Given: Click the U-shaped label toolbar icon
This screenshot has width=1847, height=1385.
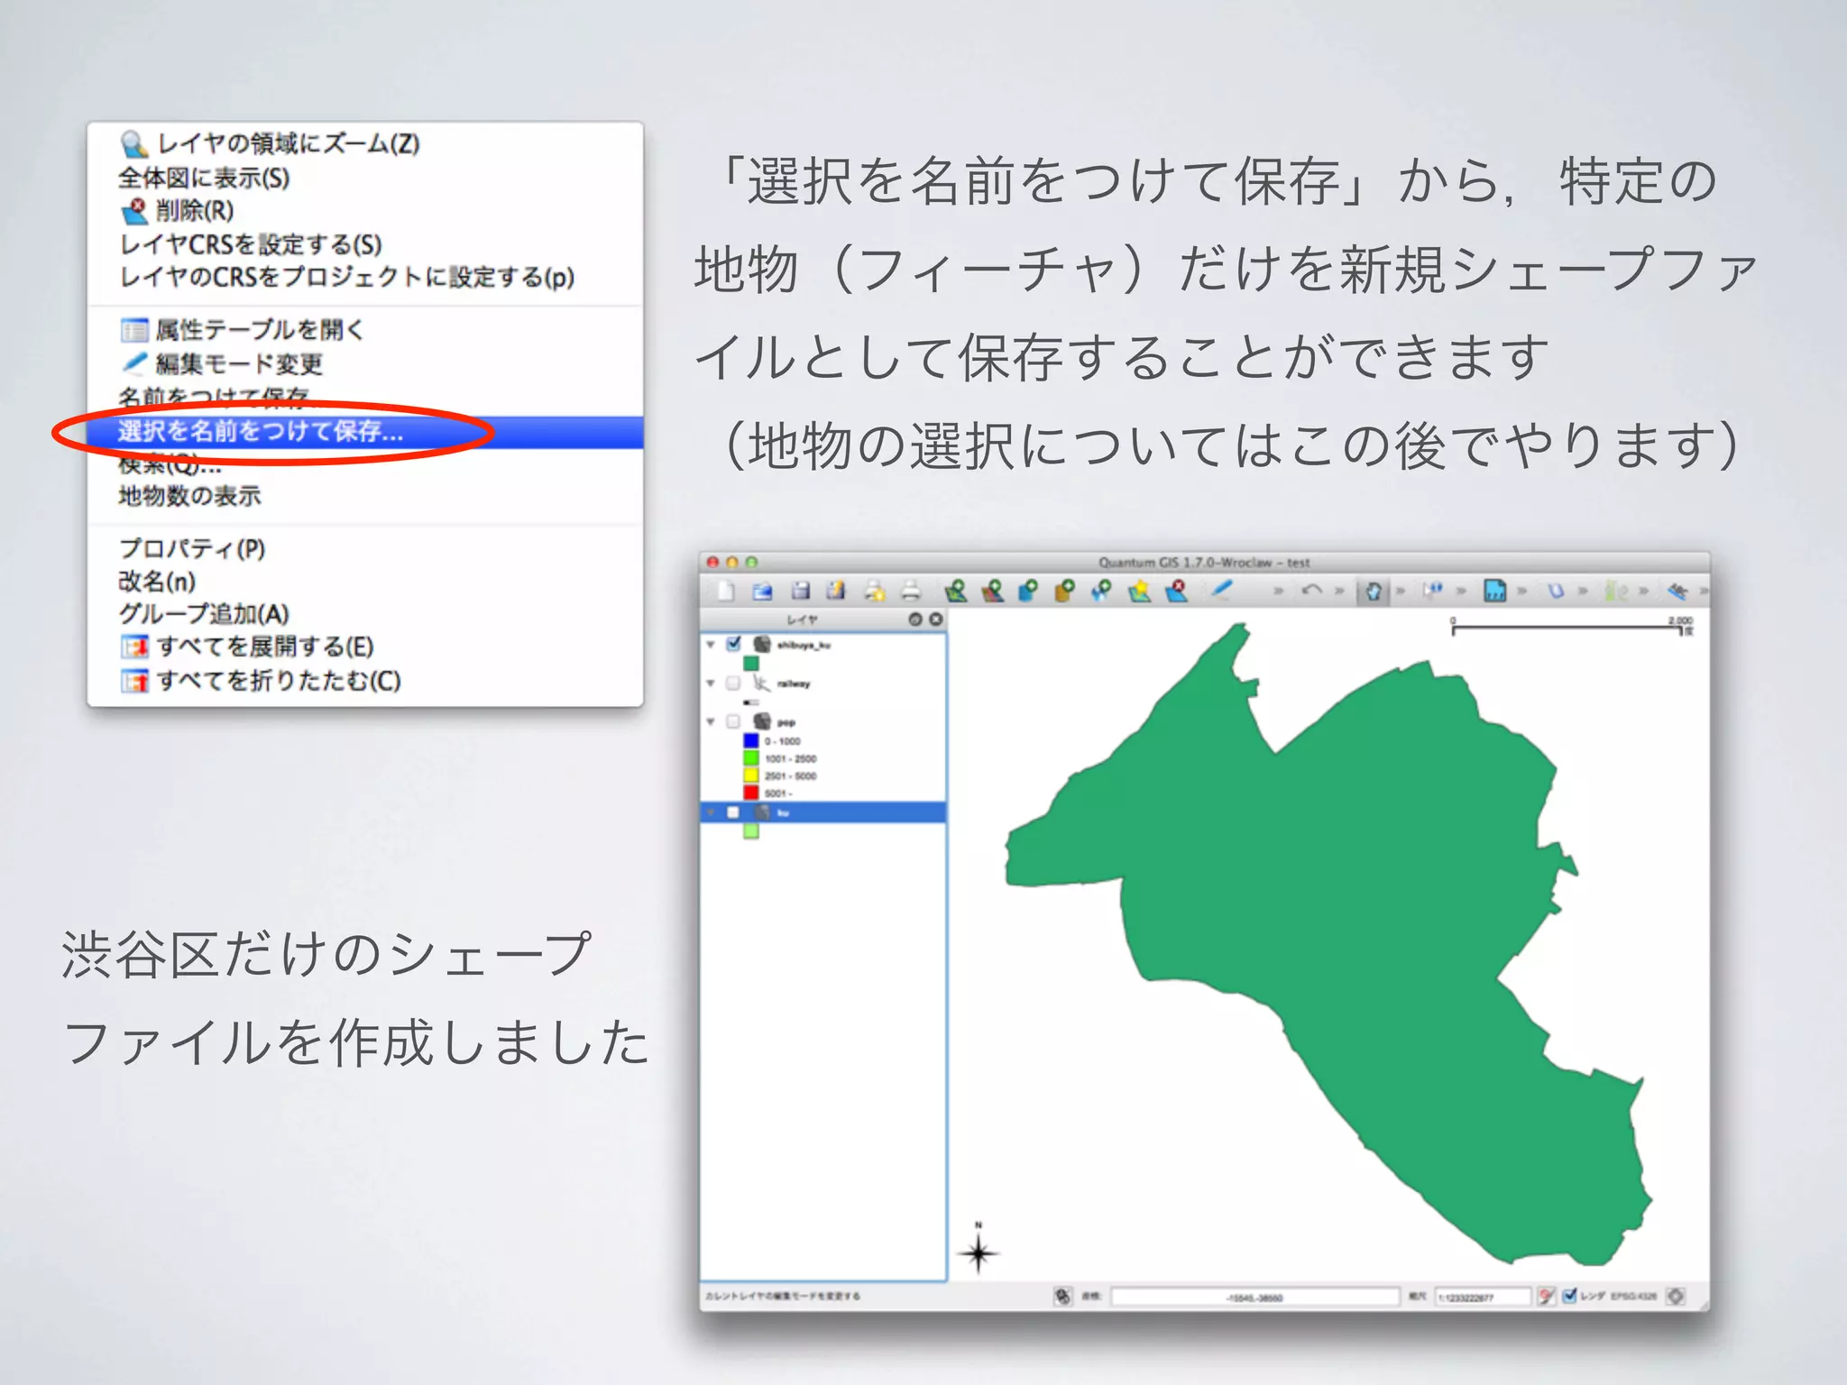Looking at the screenshot, I should [1556, 592].
